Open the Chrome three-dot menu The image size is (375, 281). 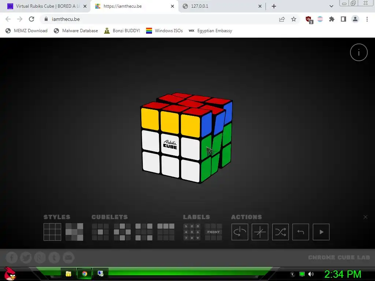click(x=367, y=19)
